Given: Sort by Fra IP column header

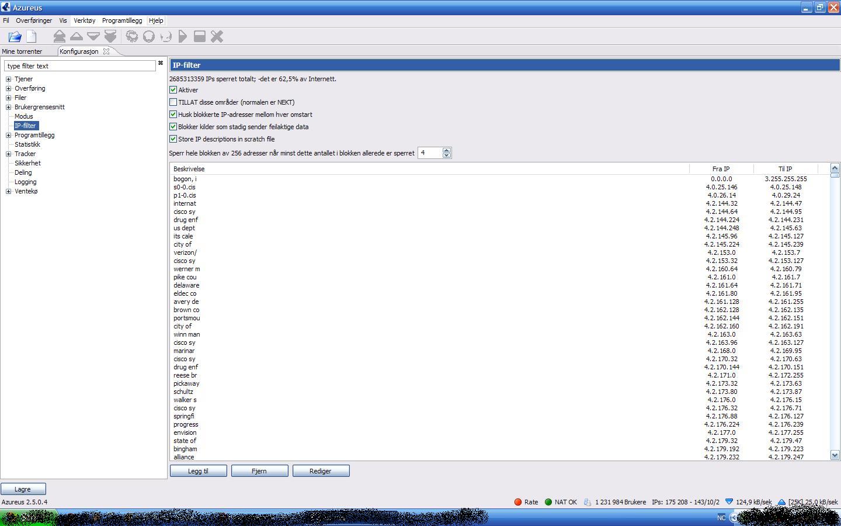Looking at the screenshot, I should [x=721, y=169].
